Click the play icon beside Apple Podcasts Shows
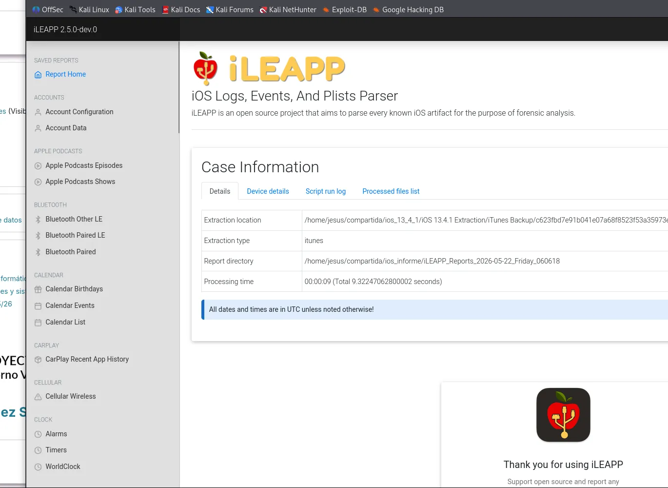 click(38, 182)
